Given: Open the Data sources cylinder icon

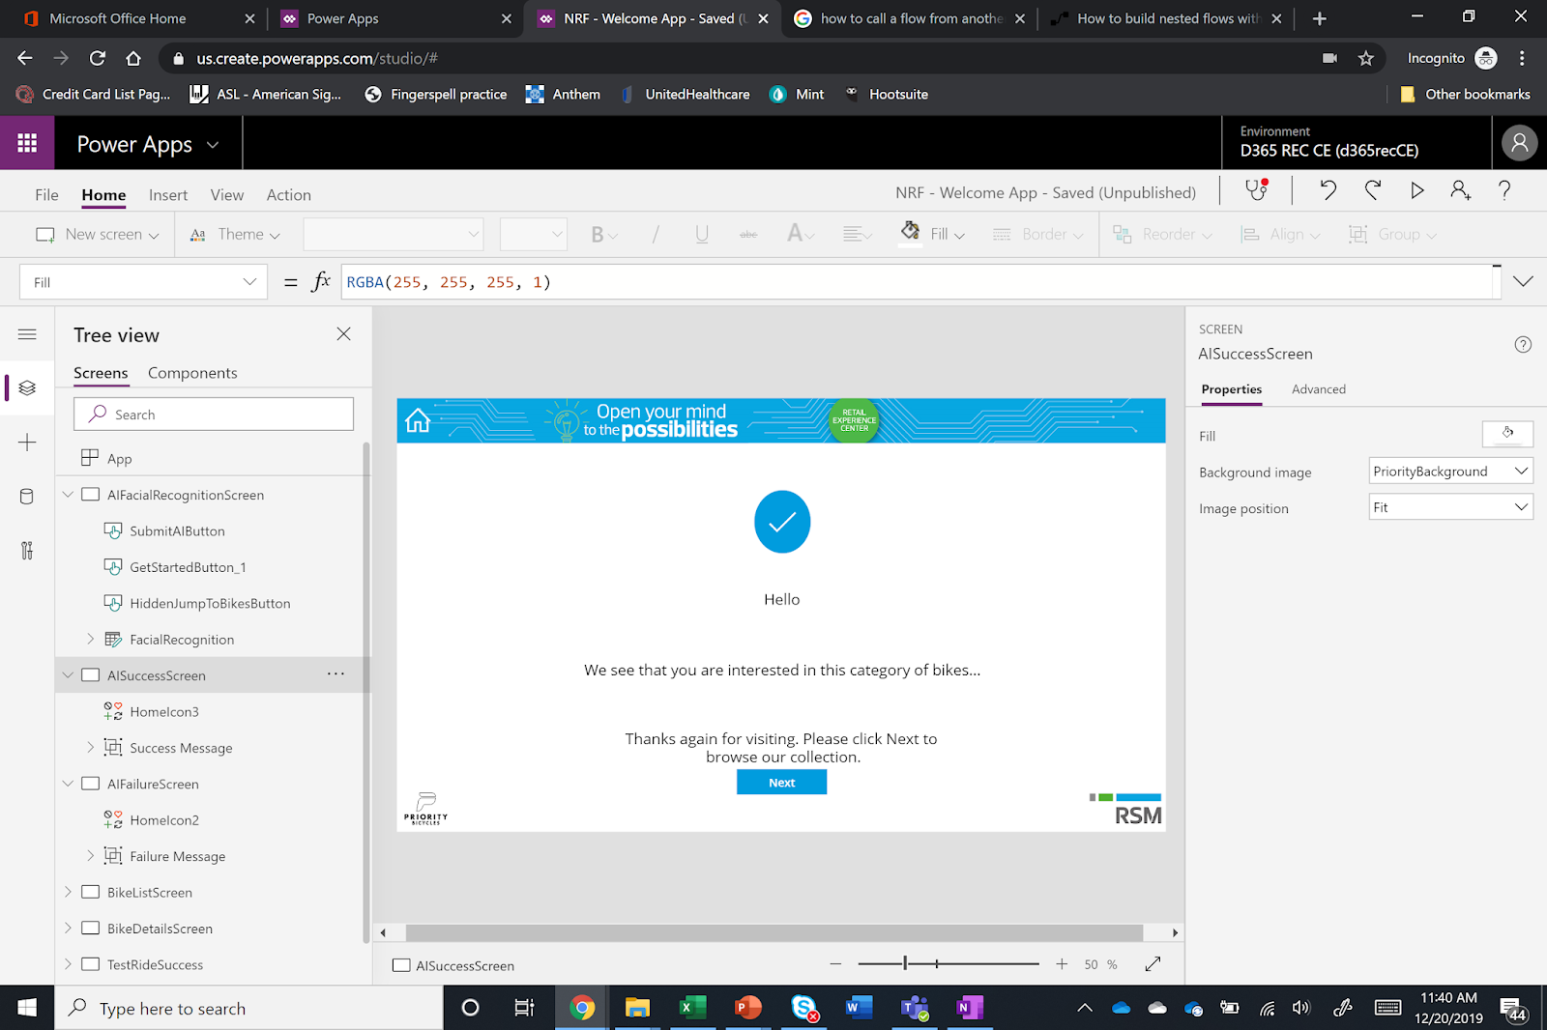Looking at the screenshot, I should click(x=27, y=496).
